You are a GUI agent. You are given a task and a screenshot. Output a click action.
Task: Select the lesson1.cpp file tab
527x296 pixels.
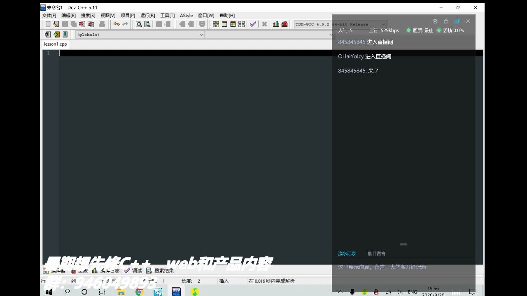coord(56,44)
